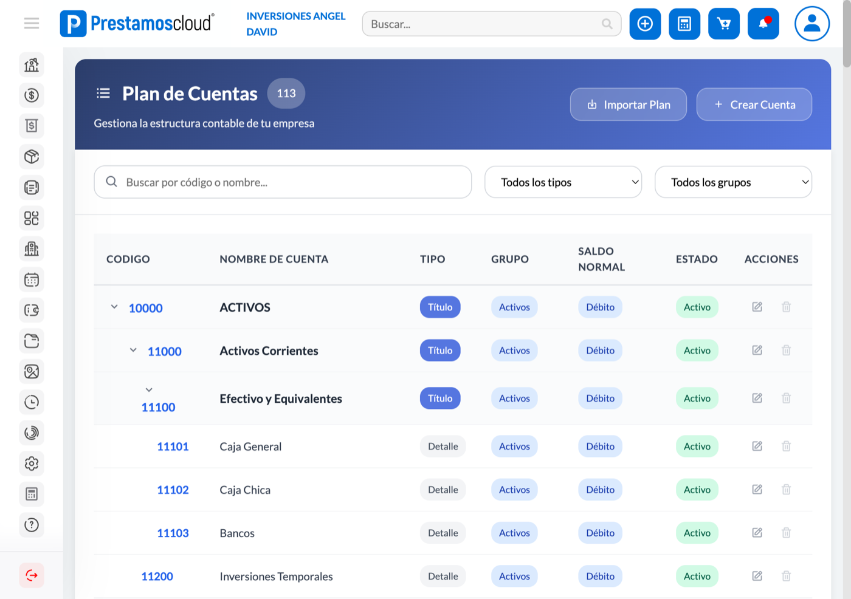The image size is (851, 599).
Task: Click the TIPO column header
Action: click(x=433, y=259)
